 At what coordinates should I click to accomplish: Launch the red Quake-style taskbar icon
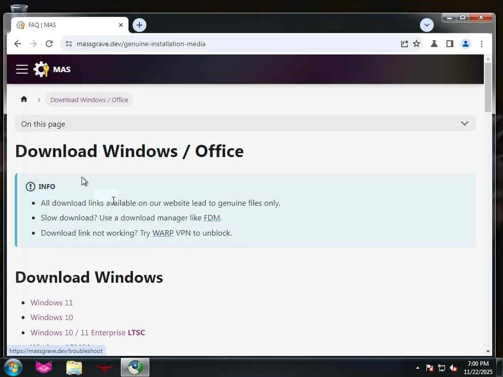(x=105, y=367)
